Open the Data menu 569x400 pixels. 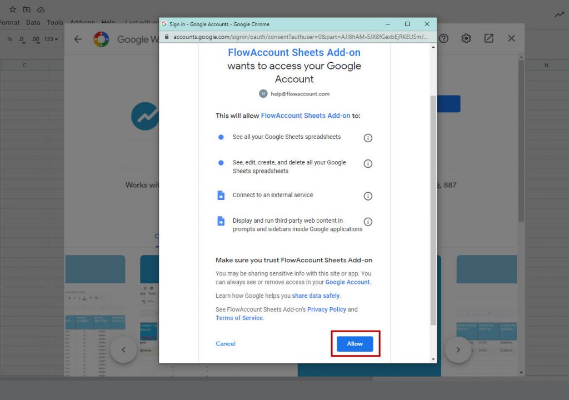[x=33, y=23]
